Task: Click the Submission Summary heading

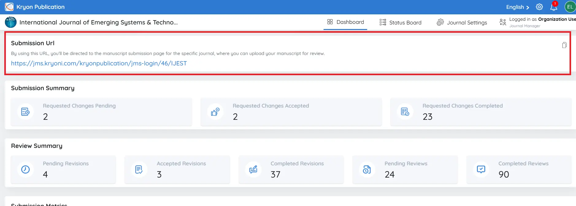Action: [43, 88]
